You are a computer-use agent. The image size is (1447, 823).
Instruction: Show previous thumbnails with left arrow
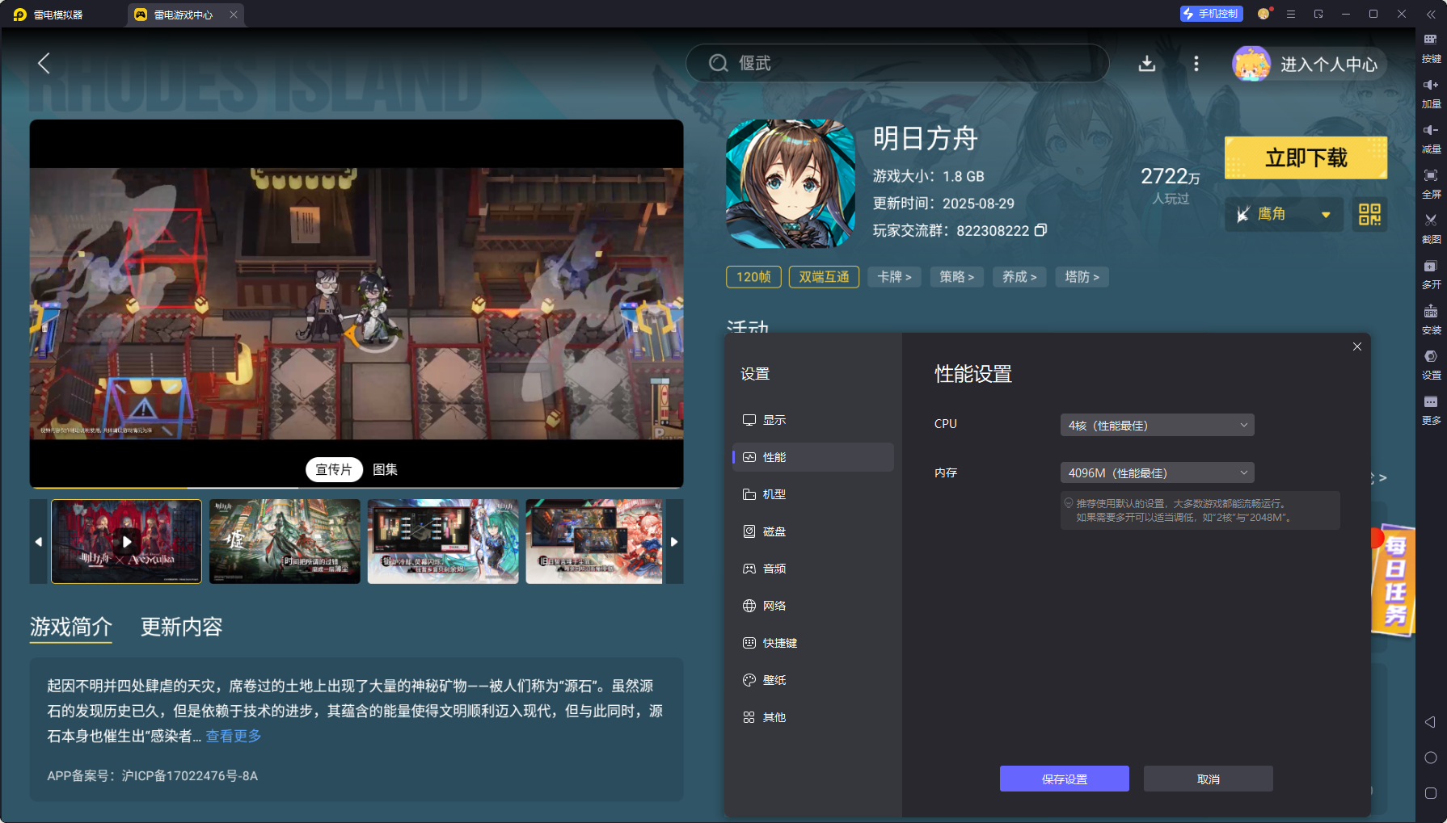pos(39,541)
